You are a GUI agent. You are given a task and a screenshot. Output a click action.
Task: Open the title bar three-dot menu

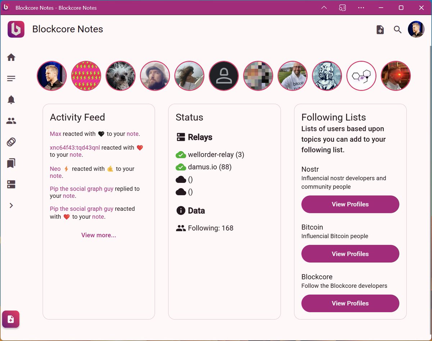361,8
